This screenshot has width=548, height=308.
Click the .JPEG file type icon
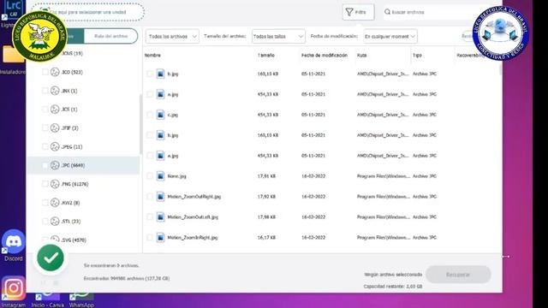pos(55,146)
